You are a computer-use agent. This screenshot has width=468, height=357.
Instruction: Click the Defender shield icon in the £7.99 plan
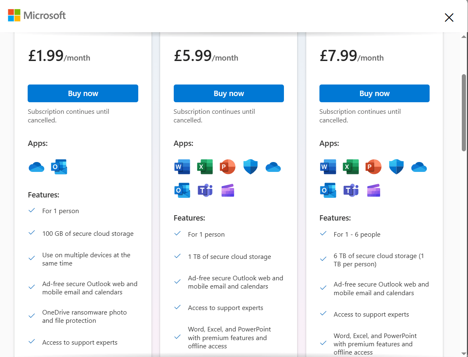tap(396, 167)
